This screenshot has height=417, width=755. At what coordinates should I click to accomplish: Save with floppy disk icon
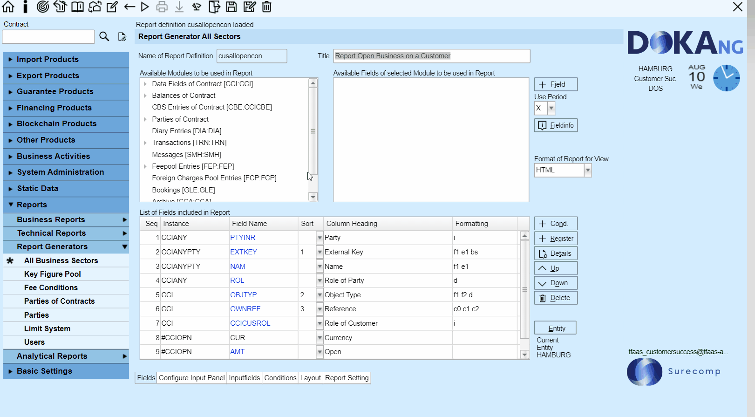[x=231, y=7]
